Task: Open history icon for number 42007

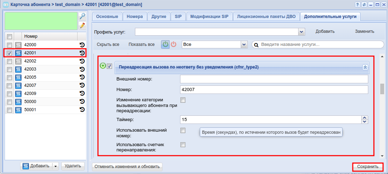Action: coord(82,85)
